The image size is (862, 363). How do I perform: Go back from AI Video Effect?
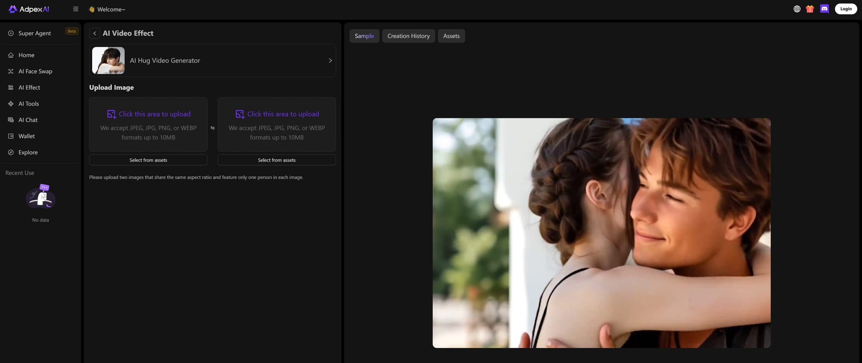coord(94,33)
